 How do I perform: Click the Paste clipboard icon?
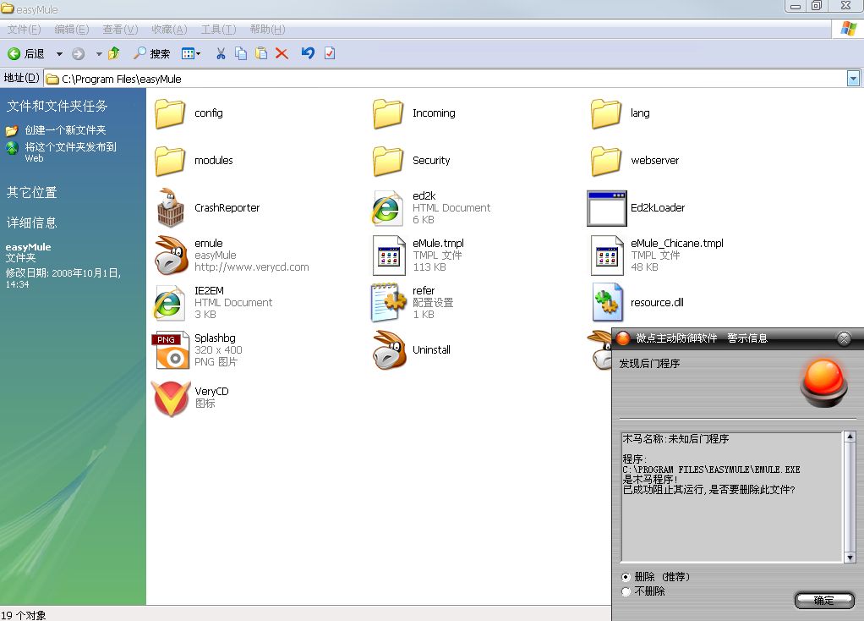[x=261, y=53]
